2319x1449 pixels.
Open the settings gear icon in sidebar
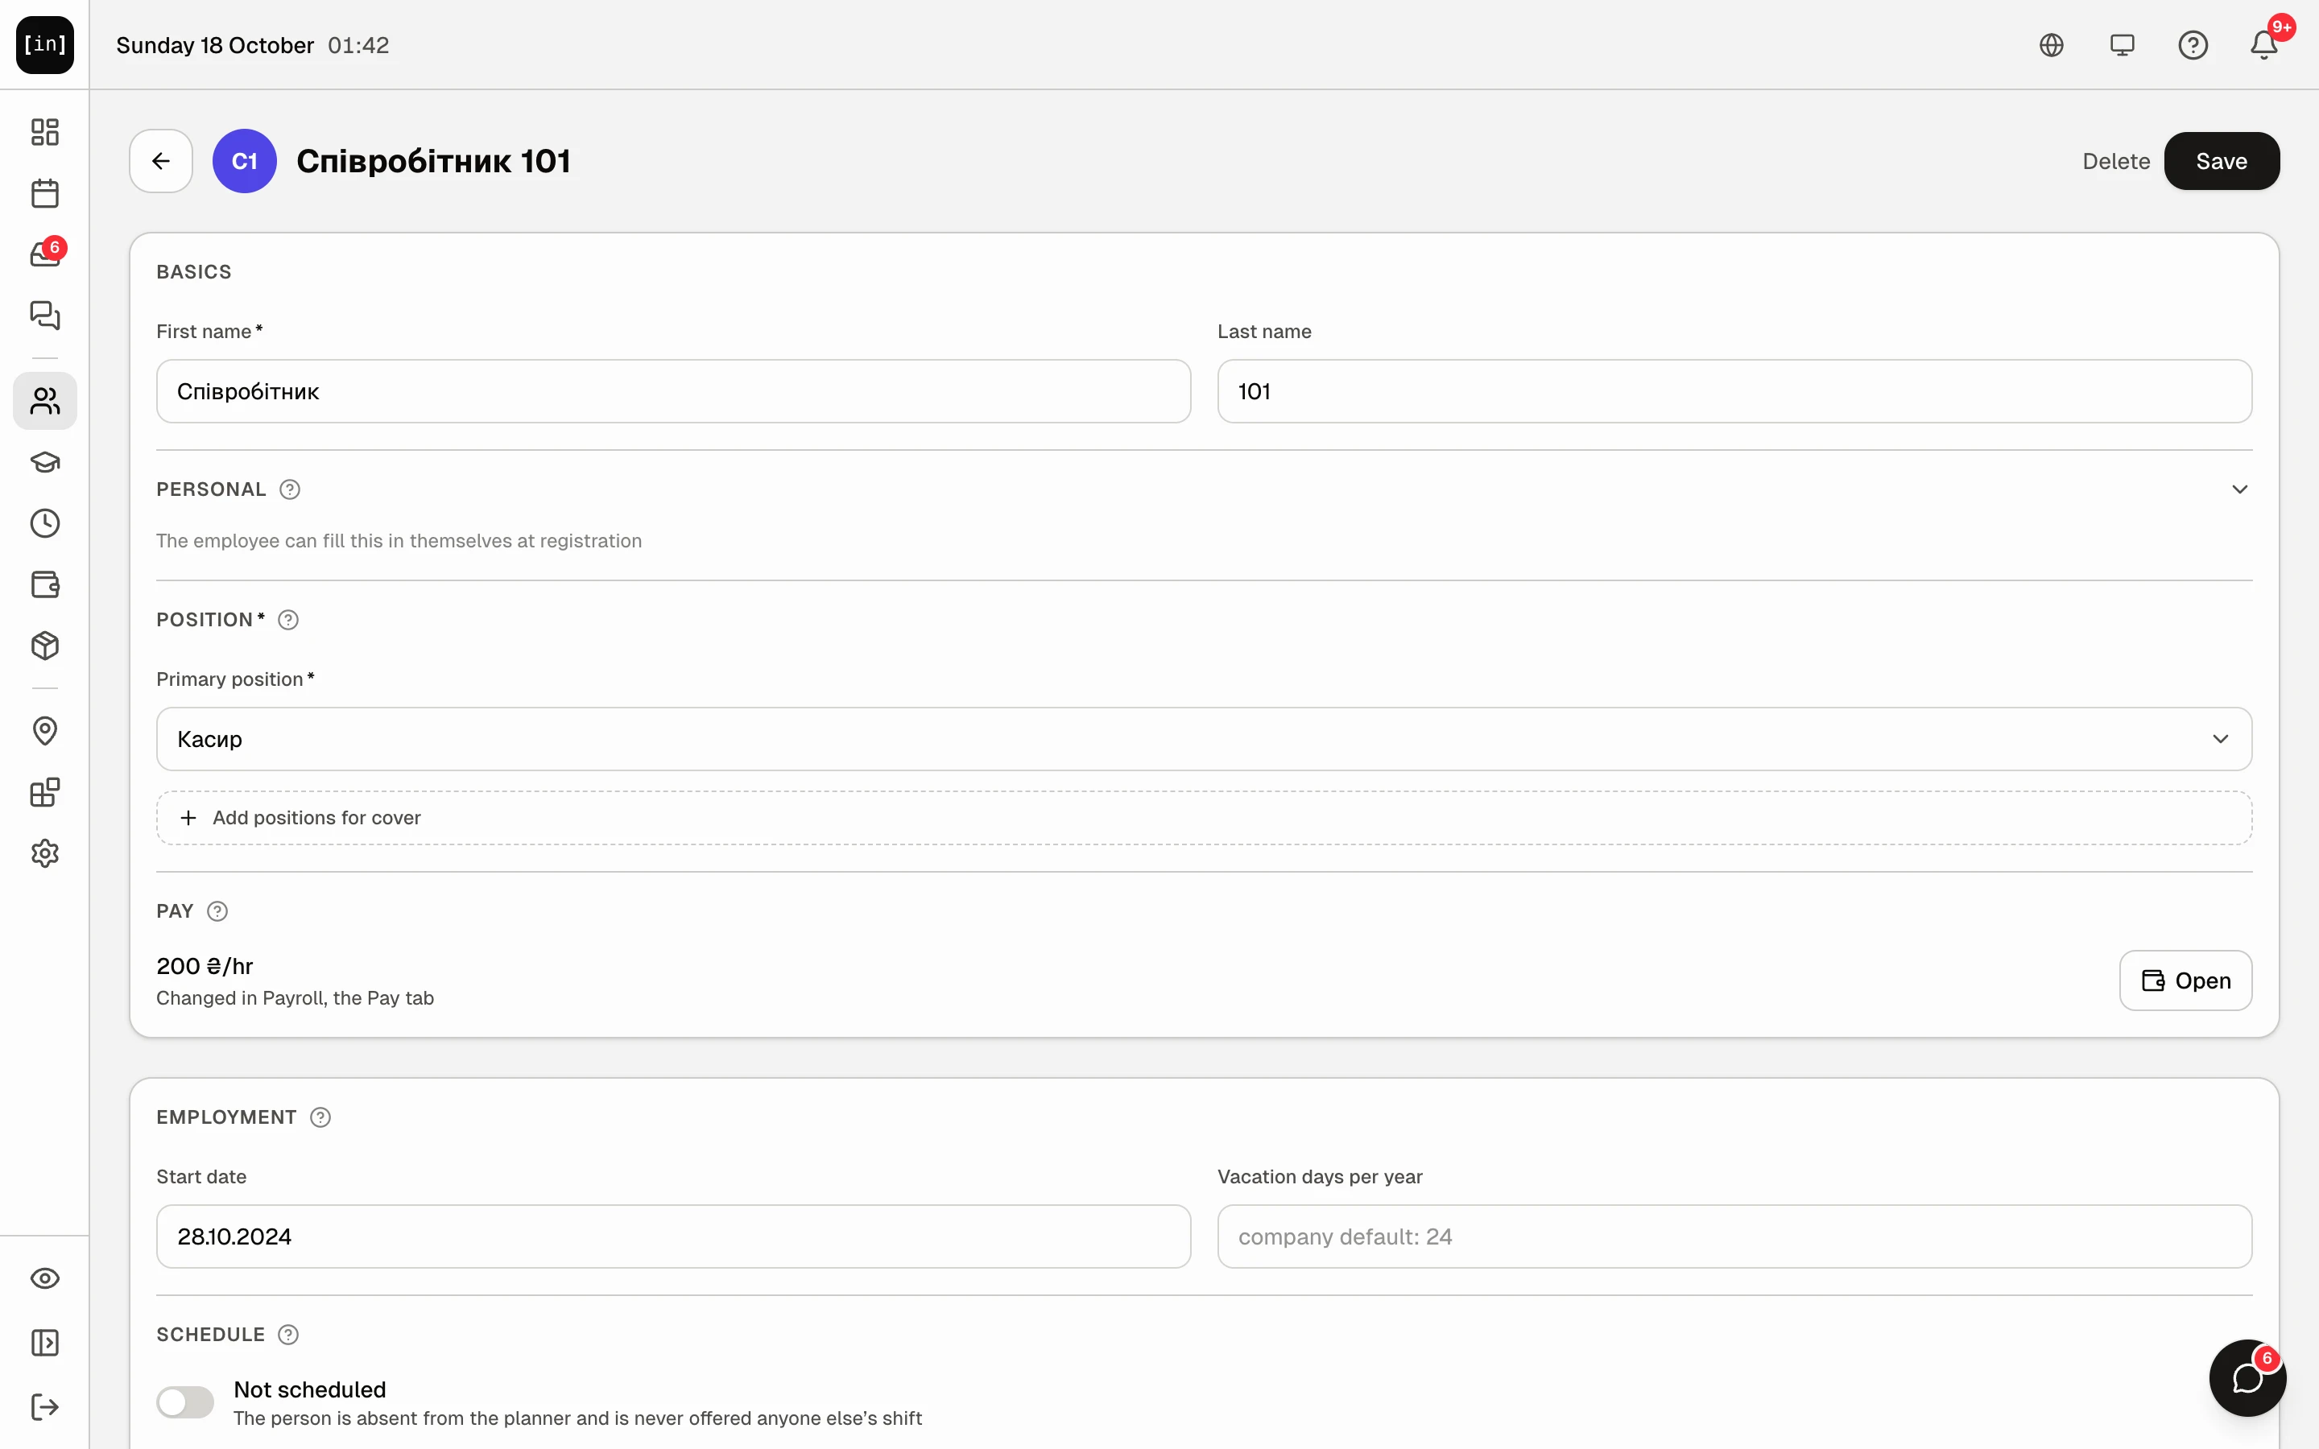[x=45, y=854]
